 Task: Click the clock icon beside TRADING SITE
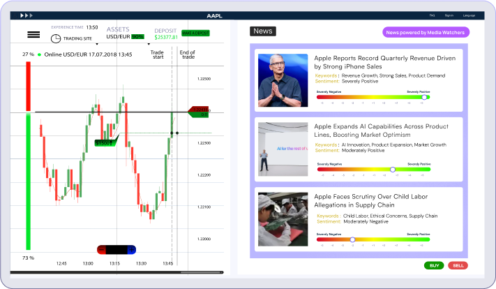click(x=56, y=38)
